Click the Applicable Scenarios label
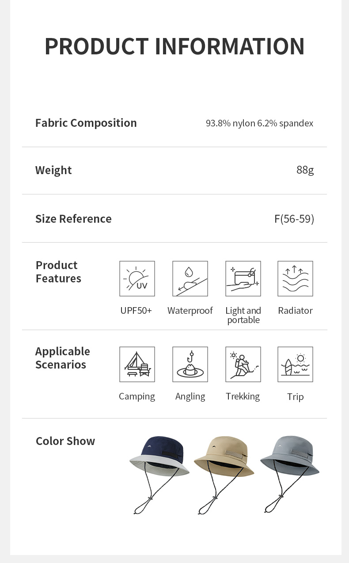The image size is (349, 563). (x=62, y=358)
